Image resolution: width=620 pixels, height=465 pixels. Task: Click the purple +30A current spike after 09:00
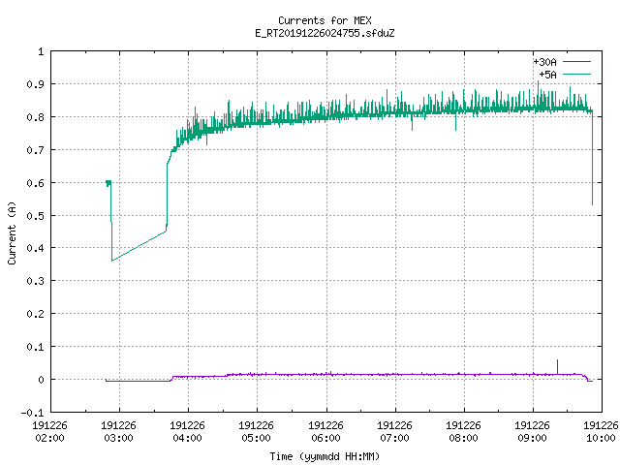coord(558,366)
